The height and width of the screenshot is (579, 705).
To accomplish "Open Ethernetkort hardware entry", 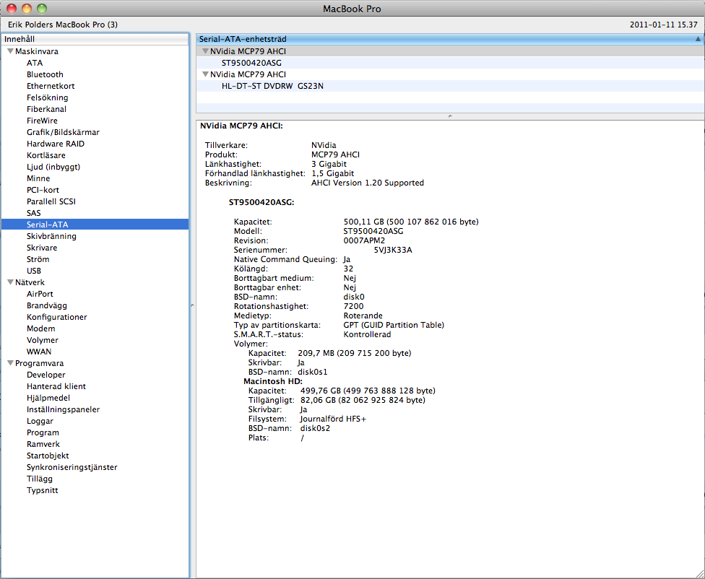I will (51, 86).
